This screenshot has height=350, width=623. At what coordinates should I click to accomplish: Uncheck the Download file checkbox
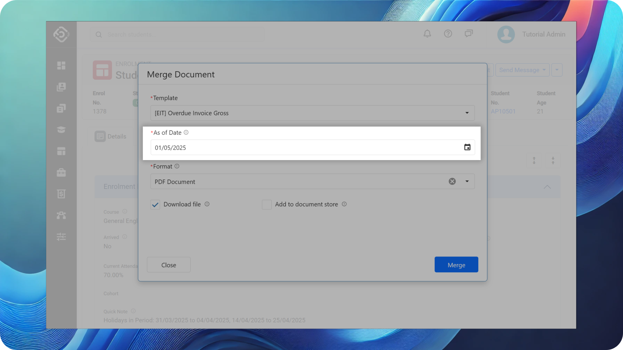coord(155,204)
